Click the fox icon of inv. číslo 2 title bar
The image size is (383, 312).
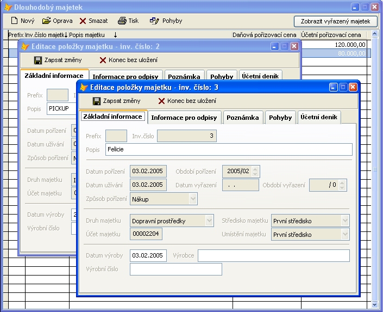coord(25,46)
